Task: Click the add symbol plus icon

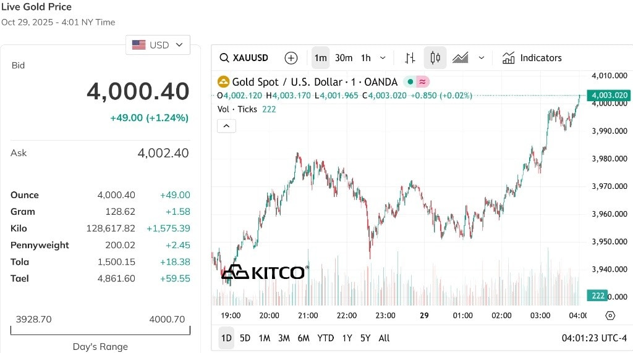Action: click(291, 58)
